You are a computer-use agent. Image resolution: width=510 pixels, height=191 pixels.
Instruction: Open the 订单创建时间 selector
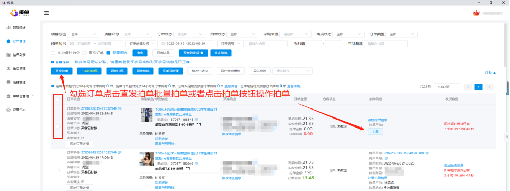[141, 43]
